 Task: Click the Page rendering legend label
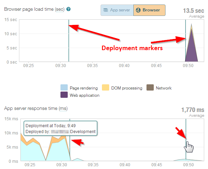click(x=84, y=88)
